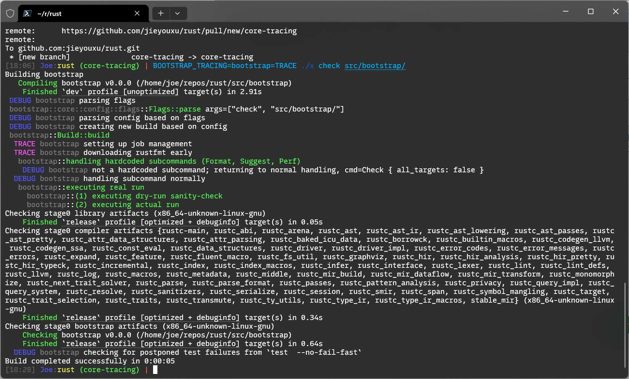
Task: Click the [18:06] prompt timestamp
Action: pos(20,66)
